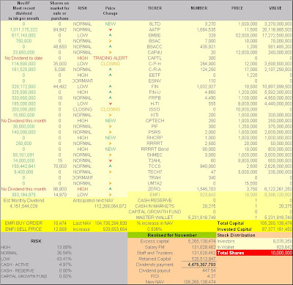Click the orange arrow in EMFI row
This screenshot has width=293, height=285.
pyautogui.click(x=111, y=195)
